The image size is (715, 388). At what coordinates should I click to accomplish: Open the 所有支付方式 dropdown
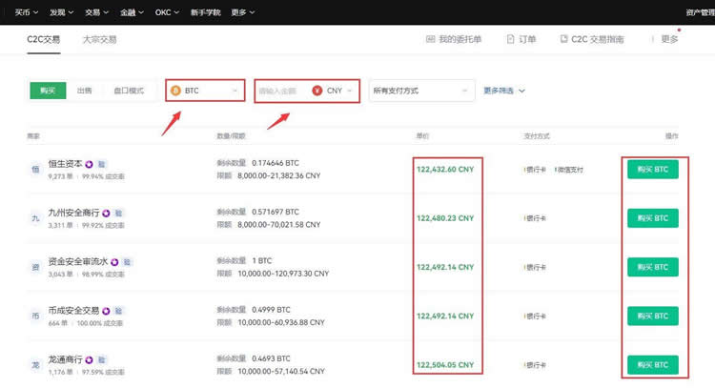pyautogui.click(x=421, y=91)
